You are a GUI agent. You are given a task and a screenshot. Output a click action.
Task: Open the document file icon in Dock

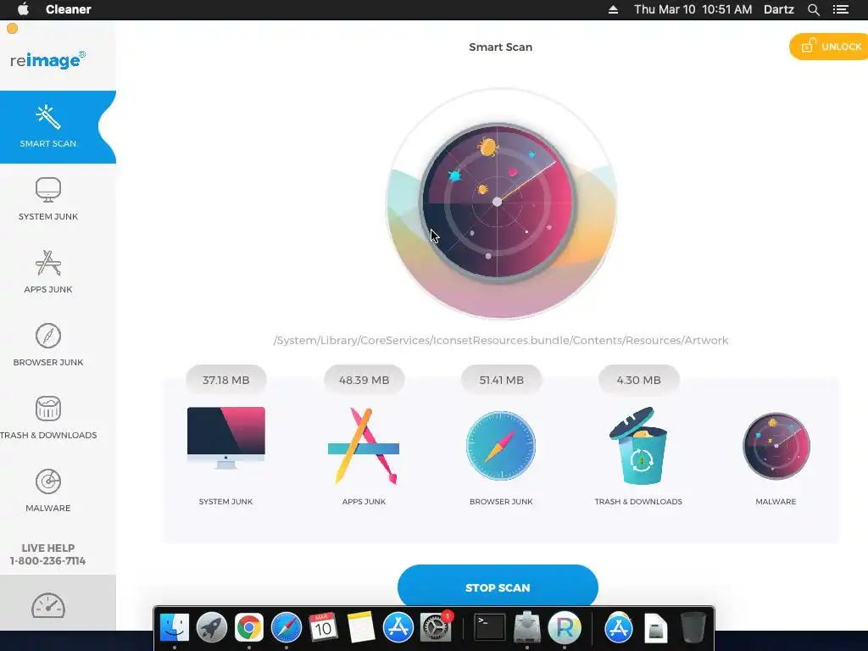(656, 628)
